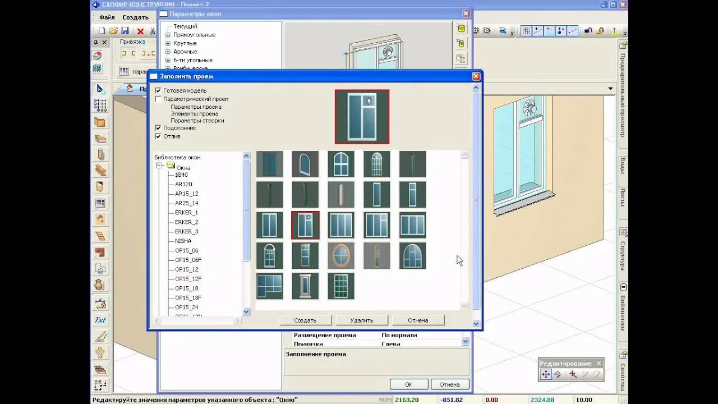The width and height of the screenshot is (718, 404).
Task: Open a project via folder icon
Action: [x=113, y=31]
